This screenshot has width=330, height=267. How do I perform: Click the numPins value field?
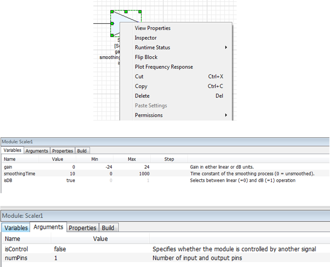tap(56, 258)
